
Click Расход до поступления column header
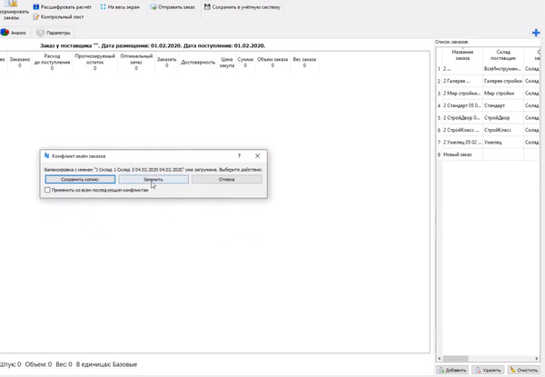(52, 62)
